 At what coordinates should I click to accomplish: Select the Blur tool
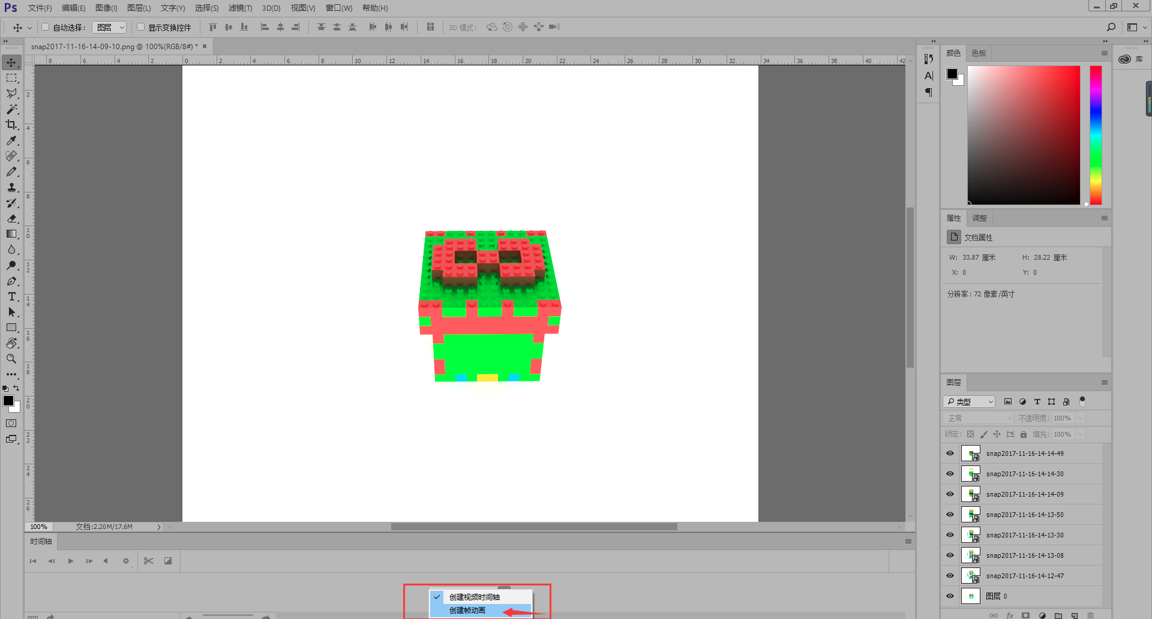tap(11, 250)
